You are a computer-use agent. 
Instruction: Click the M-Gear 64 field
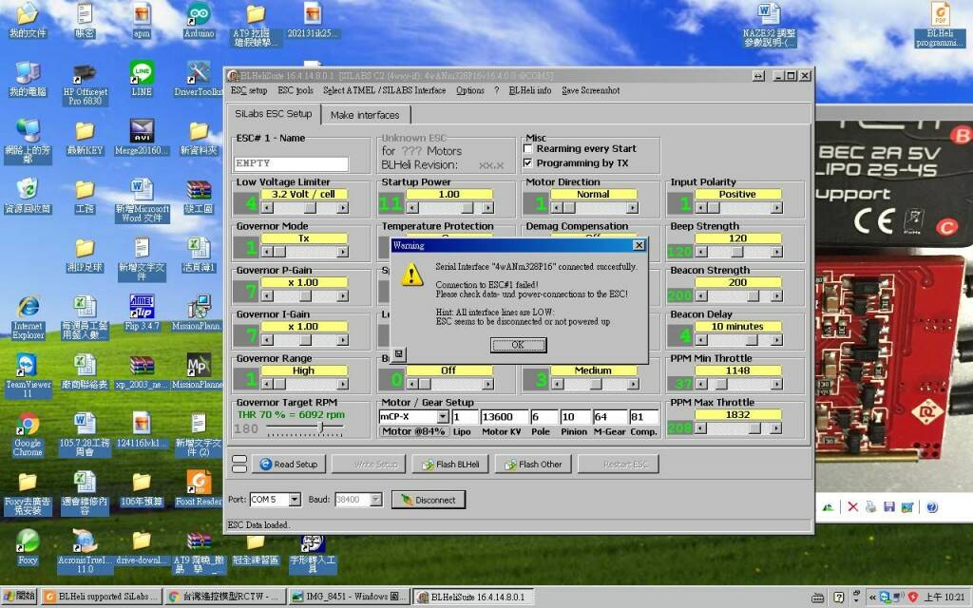pyautogui.click(x=609, y=416)
